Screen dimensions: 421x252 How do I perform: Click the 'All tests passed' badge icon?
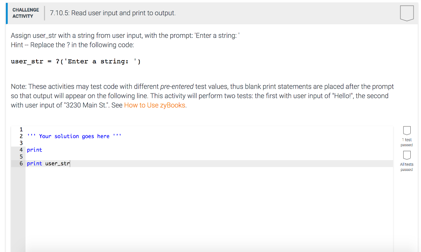point(407,155)
